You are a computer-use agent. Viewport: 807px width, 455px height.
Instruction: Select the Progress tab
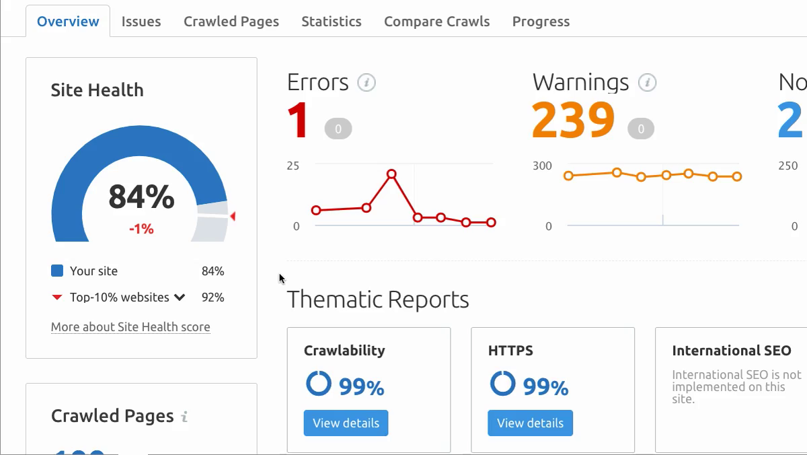tap(541, 21)
